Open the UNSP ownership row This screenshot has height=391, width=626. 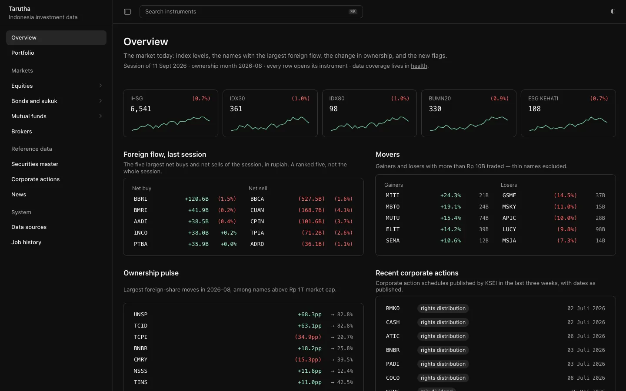pyautogui.click(x=243, y=315)
